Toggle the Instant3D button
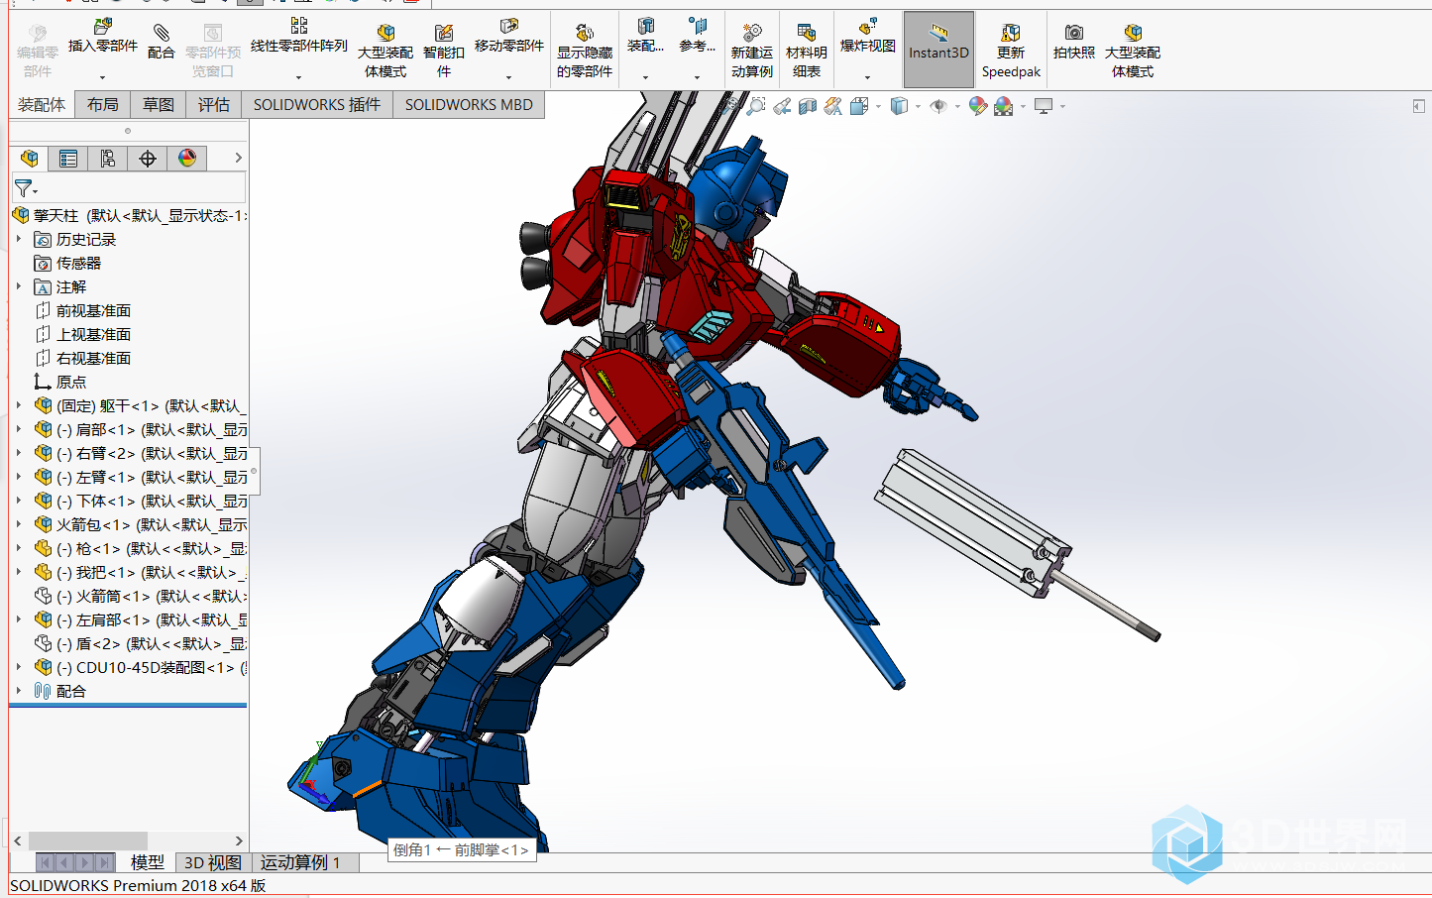The width and height of the screenshot is (1432, 898). pos(938,50)
